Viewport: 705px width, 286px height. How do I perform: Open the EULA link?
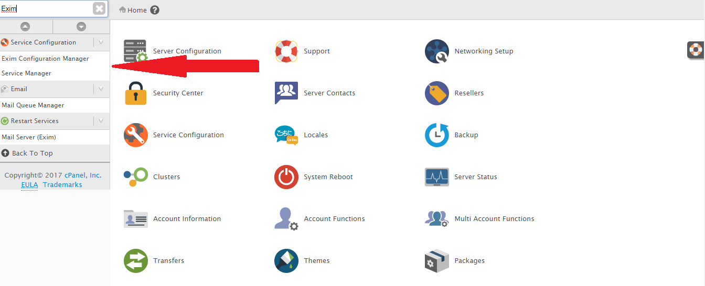[29, 185]
